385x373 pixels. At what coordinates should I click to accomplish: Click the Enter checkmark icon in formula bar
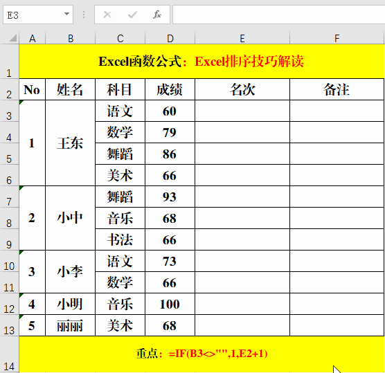pos(132,15)
